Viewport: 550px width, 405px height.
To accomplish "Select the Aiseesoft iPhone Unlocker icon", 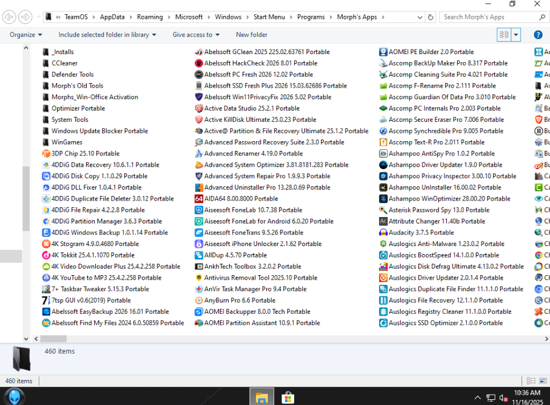I will click(199, 244).
